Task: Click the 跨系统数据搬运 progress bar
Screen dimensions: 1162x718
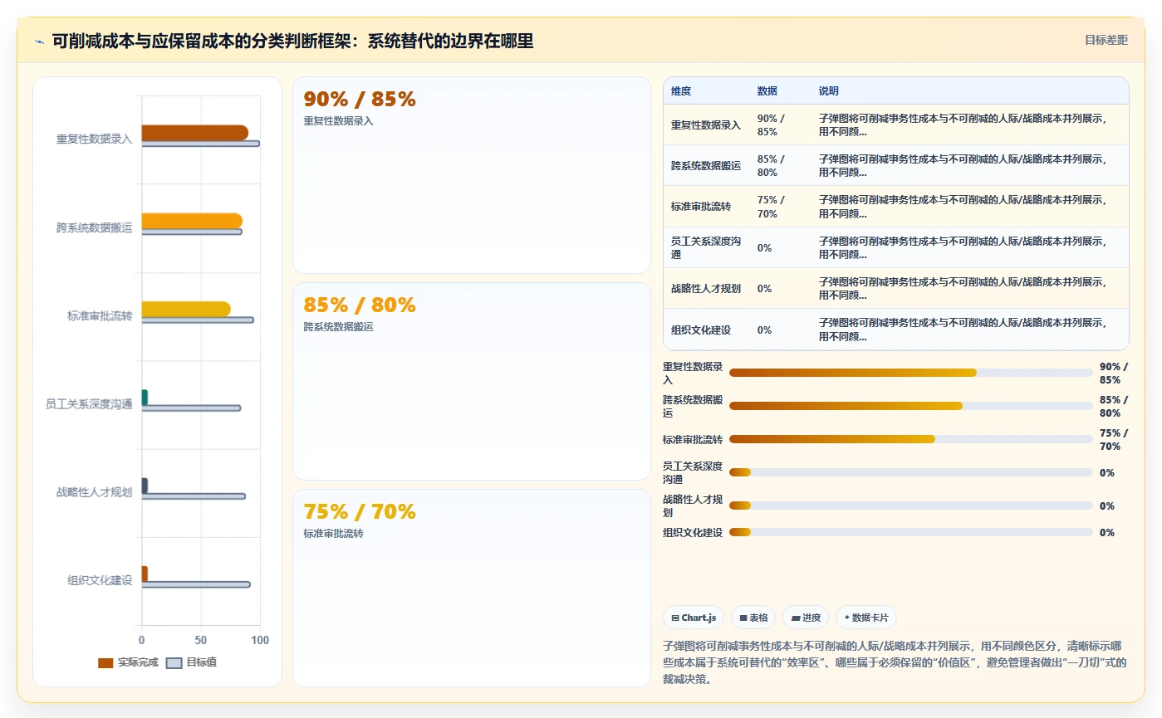Action: (910, 406)
